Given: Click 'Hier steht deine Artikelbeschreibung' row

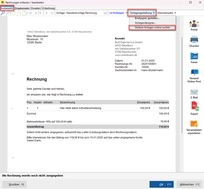Looking at the screenshot, I should point(98,108).
